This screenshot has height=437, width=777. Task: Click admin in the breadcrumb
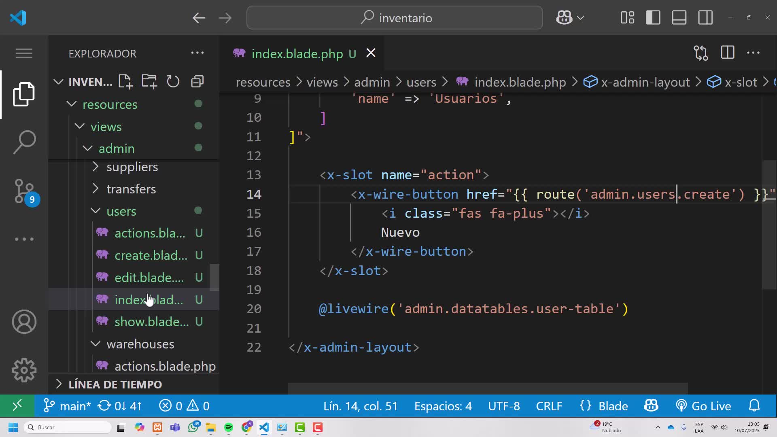point(372,82)
